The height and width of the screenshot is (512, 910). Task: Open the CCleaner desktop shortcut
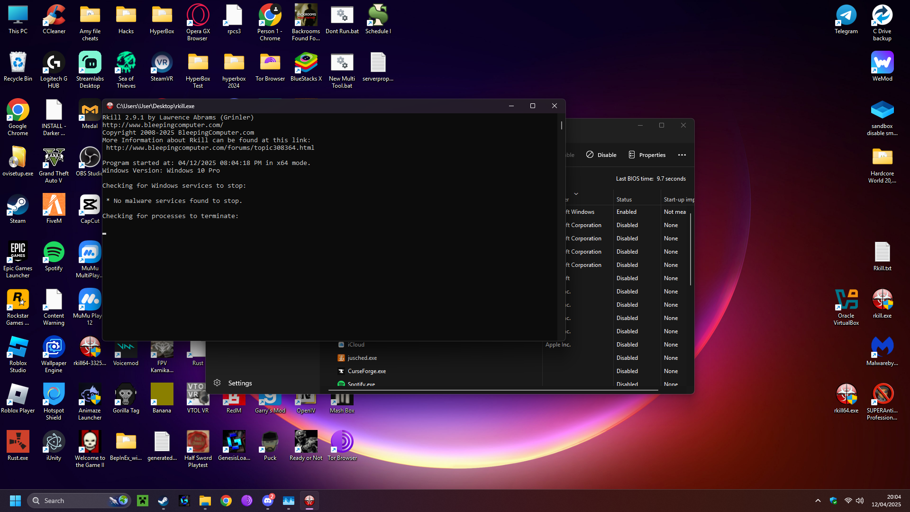(x=54, y=20)
